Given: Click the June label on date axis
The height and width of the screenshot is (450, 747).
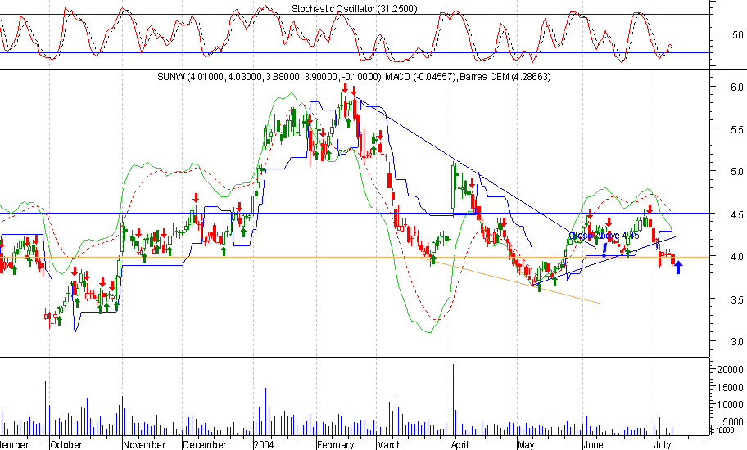Looking at the screenshot, I should 593,445.
